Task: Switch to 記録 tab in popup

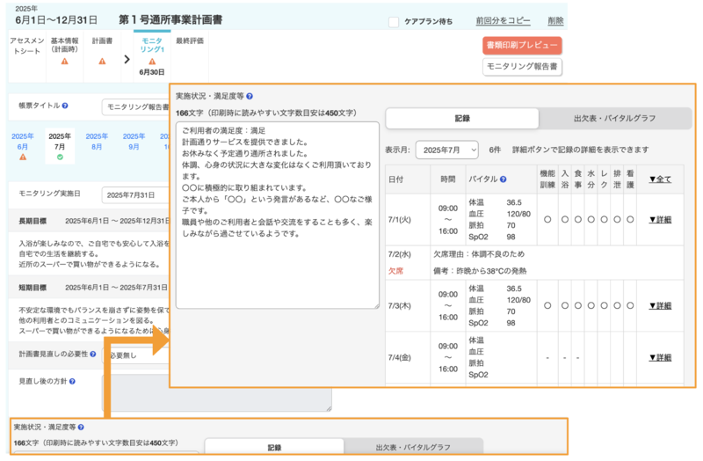Action: (x=462, y=119)
